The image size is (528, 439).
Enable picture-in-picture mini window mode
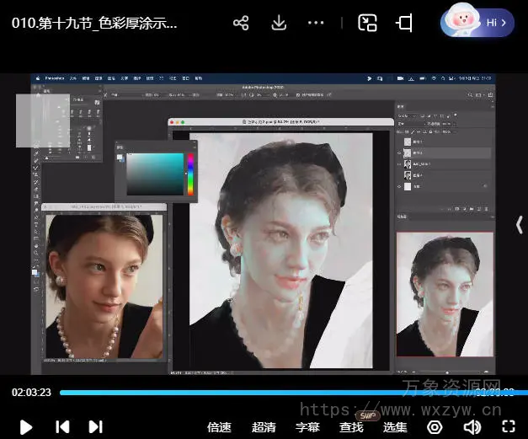click(x=367, y=23)
